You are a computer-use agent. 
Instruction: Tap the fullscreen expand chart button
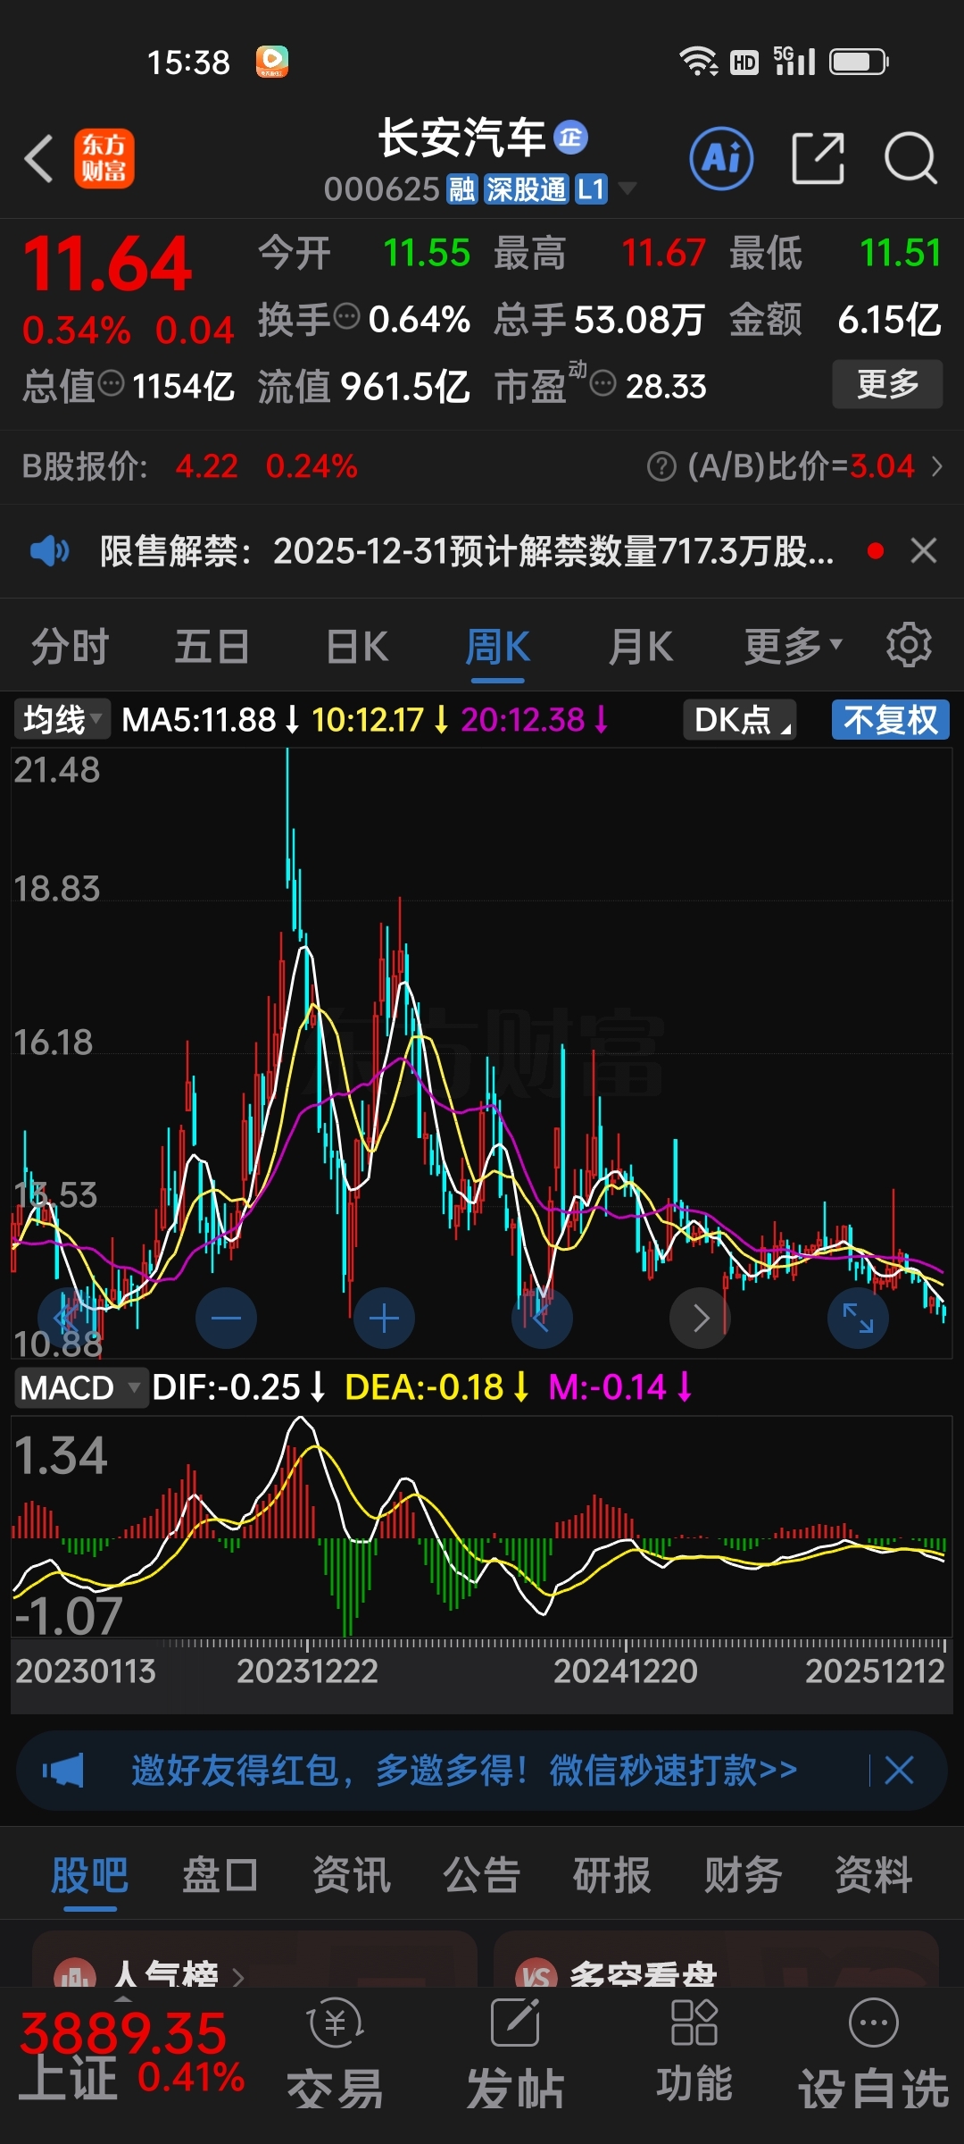(x=859, y=1319)
